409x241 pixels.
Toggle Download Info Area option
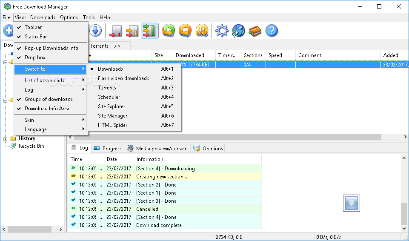(51, 109)
